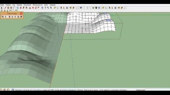Select the Offset tool

tap(39, 8)
